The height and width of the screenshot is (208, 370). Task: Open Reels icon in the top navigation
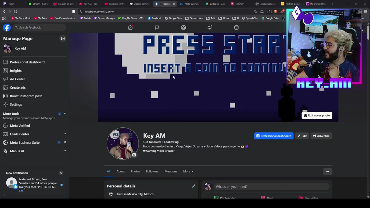[236, 27]
